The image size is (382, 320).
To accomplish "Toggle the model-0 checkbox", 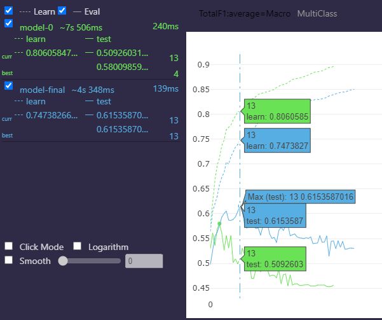I will [x=8, y=24].
